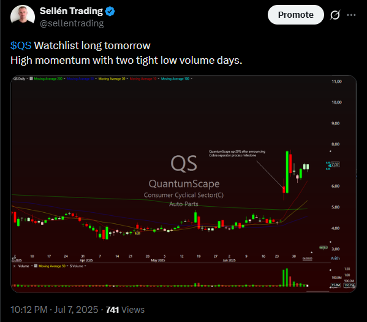Open the three-dot more options menu
367x322 pixels.
351,15
